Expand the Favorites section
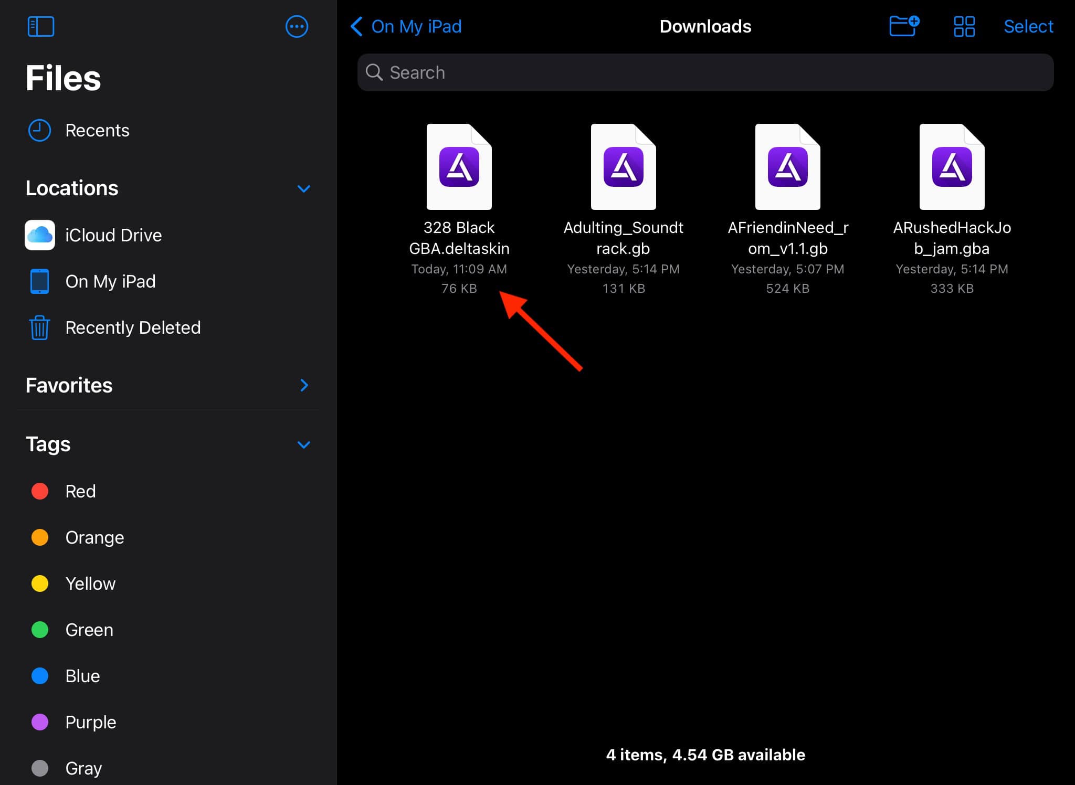This screenshot has width=1075, height=785. (303, 386)
